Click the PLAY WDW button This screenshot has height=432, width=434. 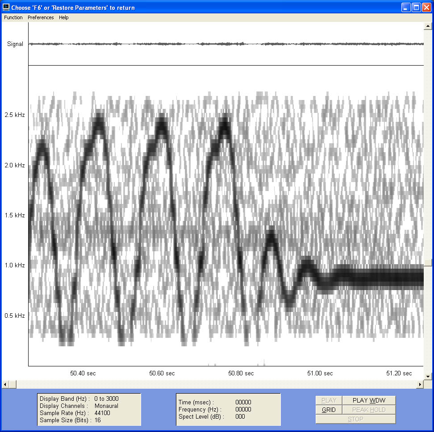coord(369,400)
